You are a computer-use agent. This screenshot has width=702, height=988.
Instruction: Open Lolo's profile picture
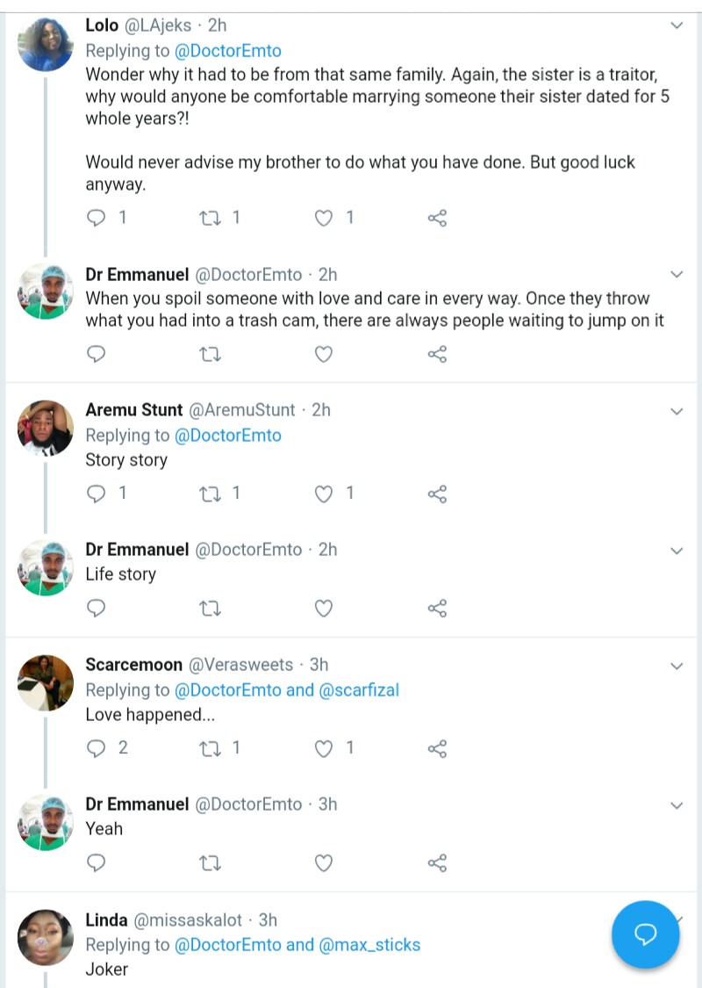[x=46, y=44]
